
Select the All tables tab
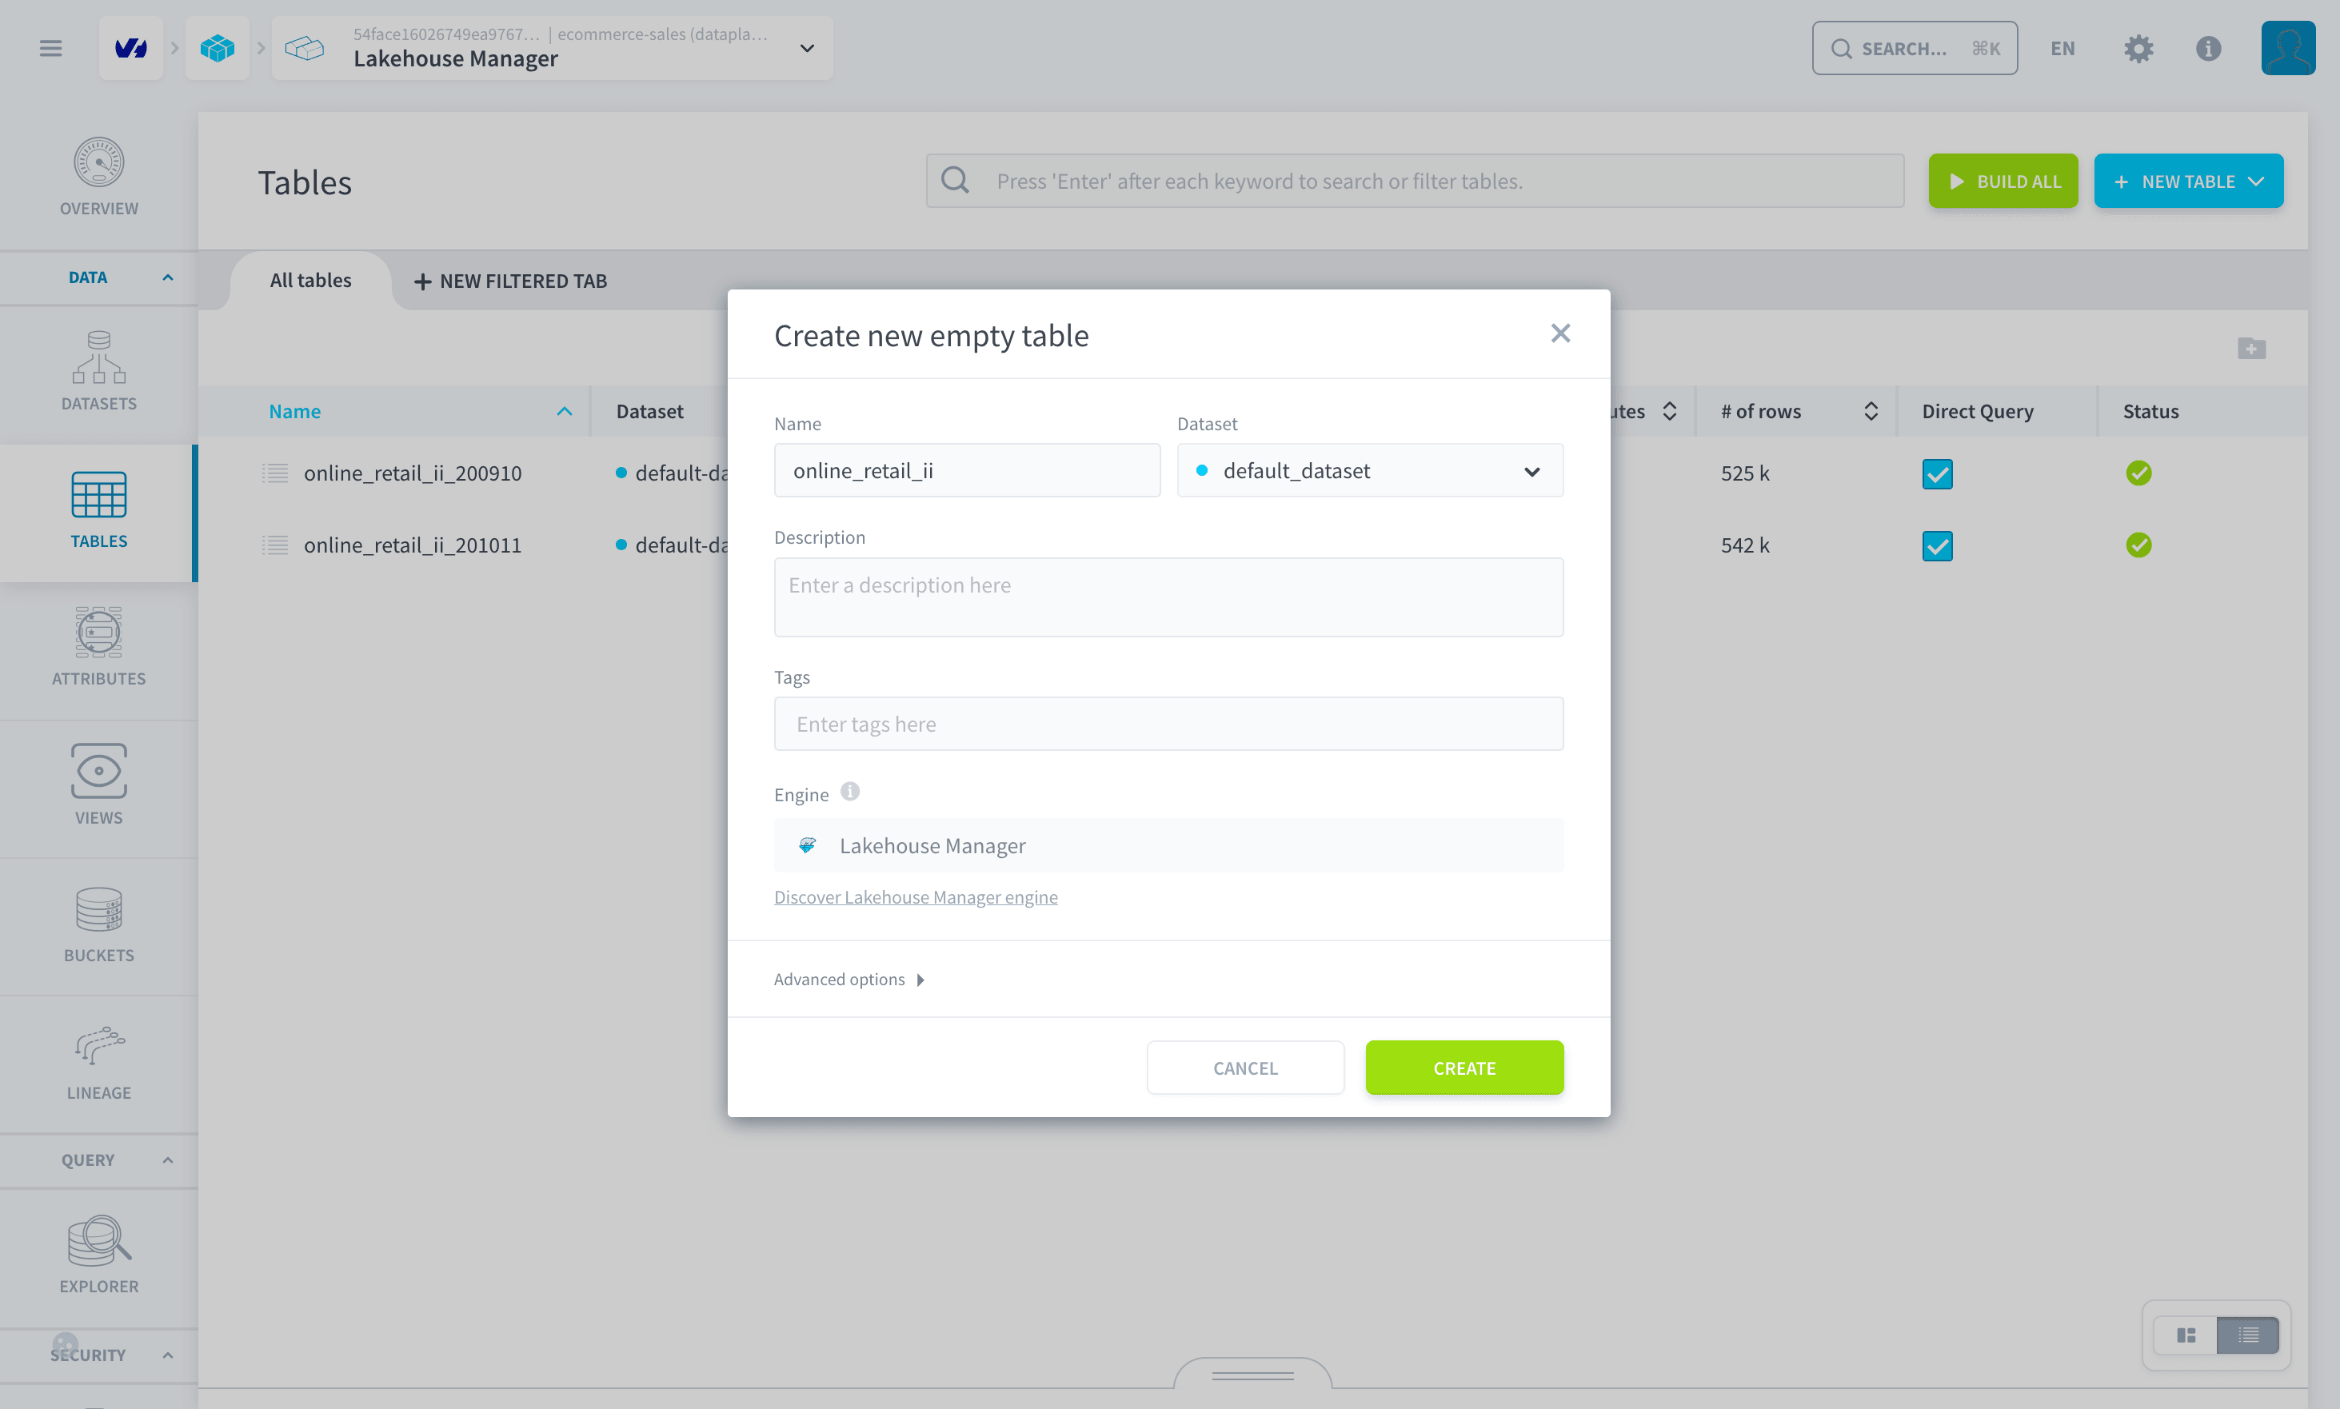point(310,280)
